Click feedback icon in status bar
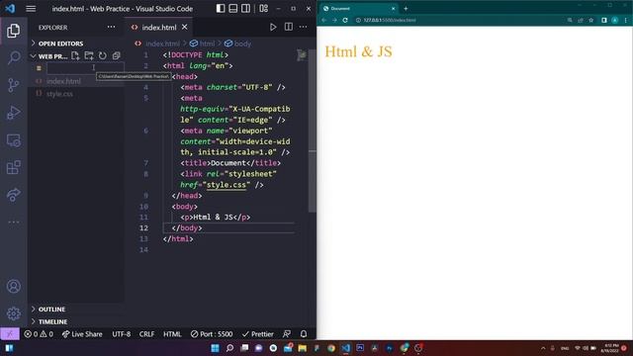This screenshot has width=633, height=356. click(x=287, y=334)
